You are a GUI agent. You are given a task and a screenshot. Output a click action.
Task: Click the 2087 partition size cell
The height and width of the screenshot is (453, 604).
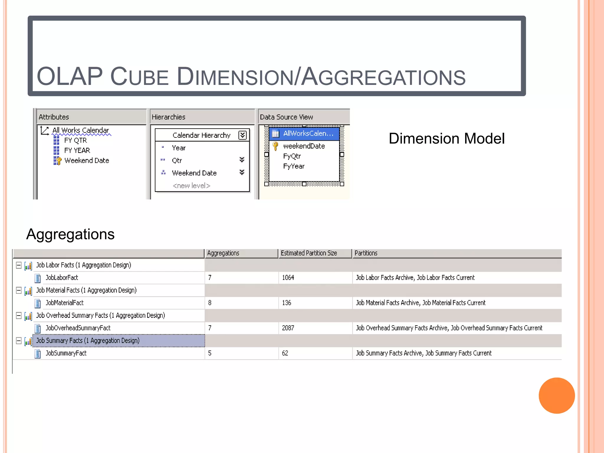(315, 328)
